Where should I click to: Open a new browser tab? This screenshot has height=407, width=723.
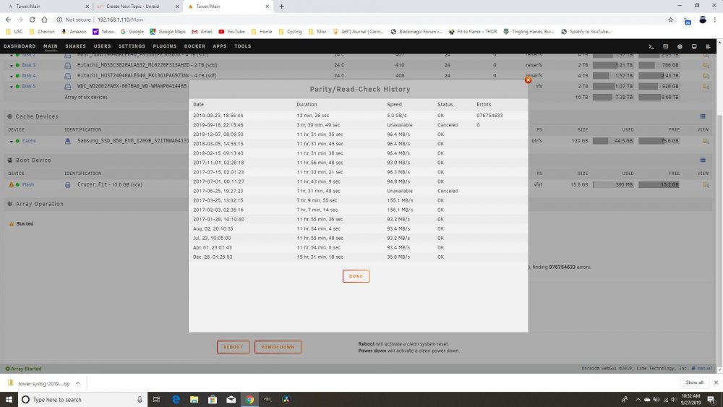click(x=281, y=7)
